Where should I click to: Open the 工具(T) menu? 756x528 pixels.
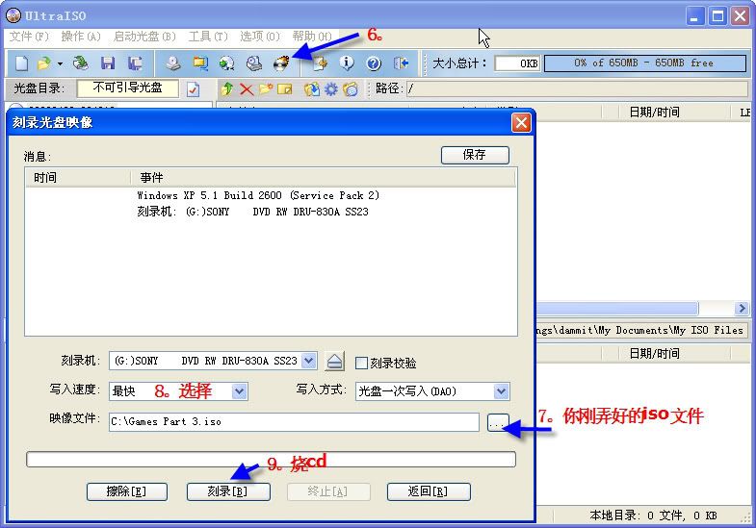coord(207,37)
